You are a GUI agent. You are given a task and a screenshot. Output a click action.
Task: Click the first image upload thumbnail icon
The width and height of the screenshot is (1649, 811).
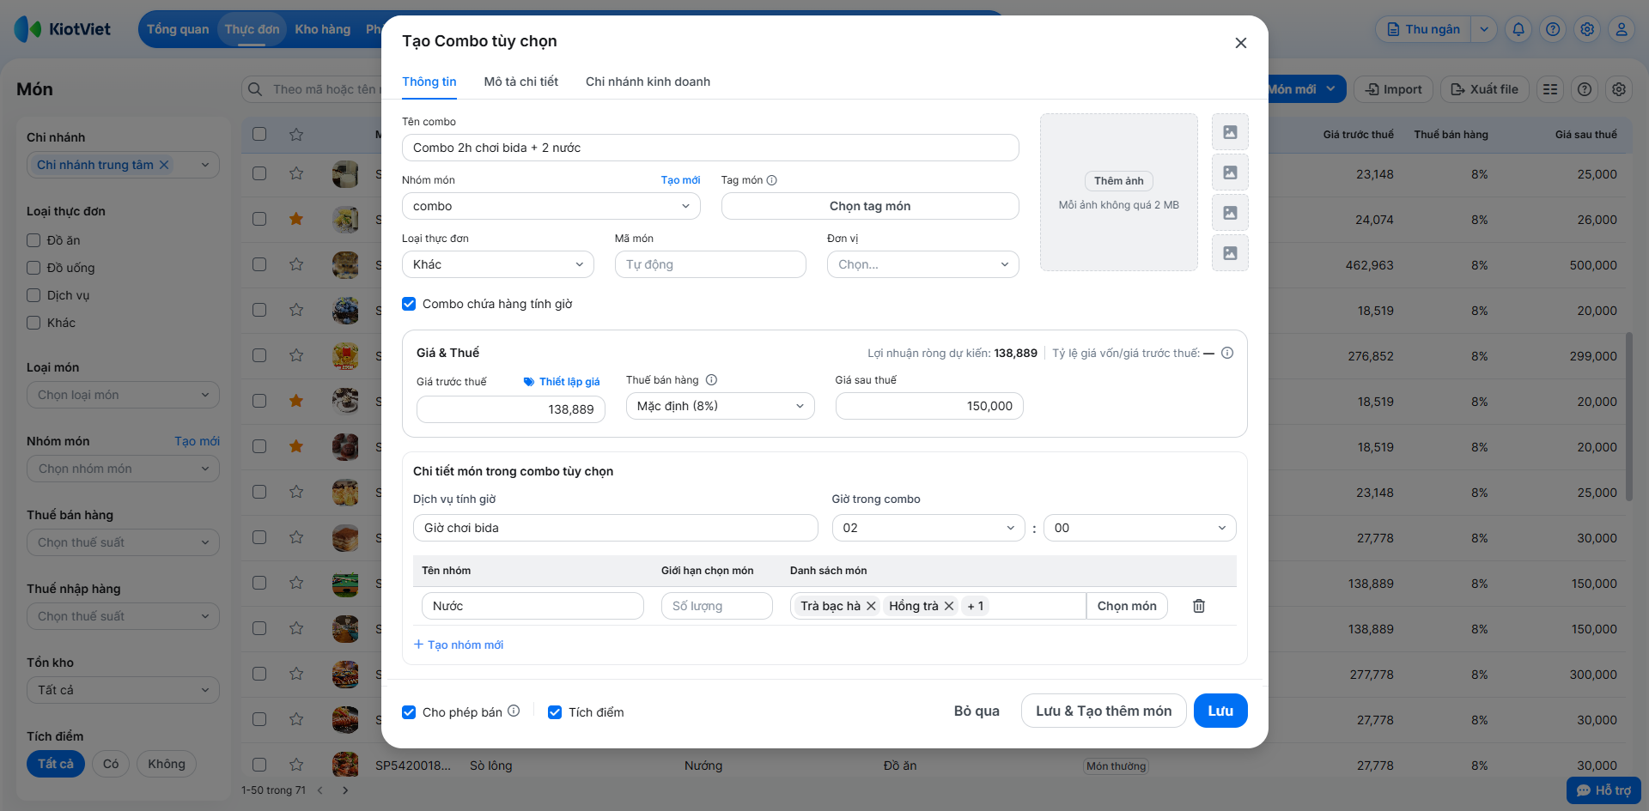[x=1230, y=132]
